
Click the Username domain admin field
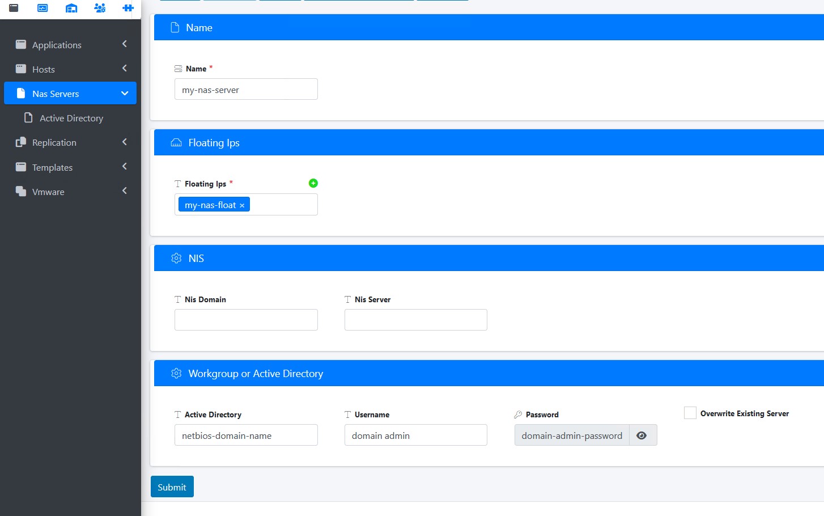coord(416,435)
